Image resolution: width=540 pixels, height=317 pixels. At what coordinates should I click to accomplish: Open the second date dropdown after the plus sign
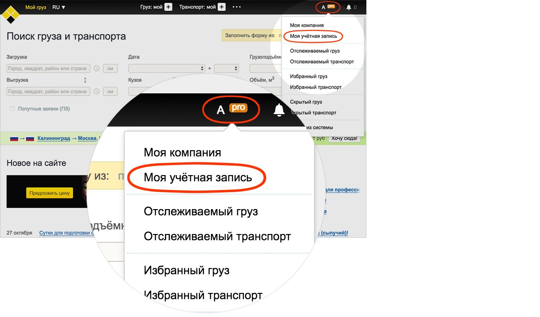(226, 68)
